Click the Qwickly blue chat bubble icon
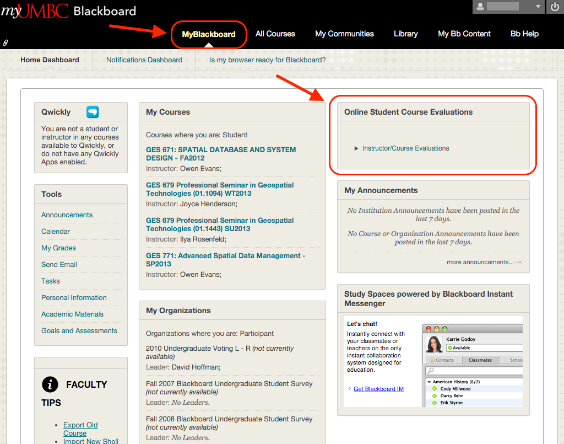Screen dimensions: 564x444 (x=93, y=112)
